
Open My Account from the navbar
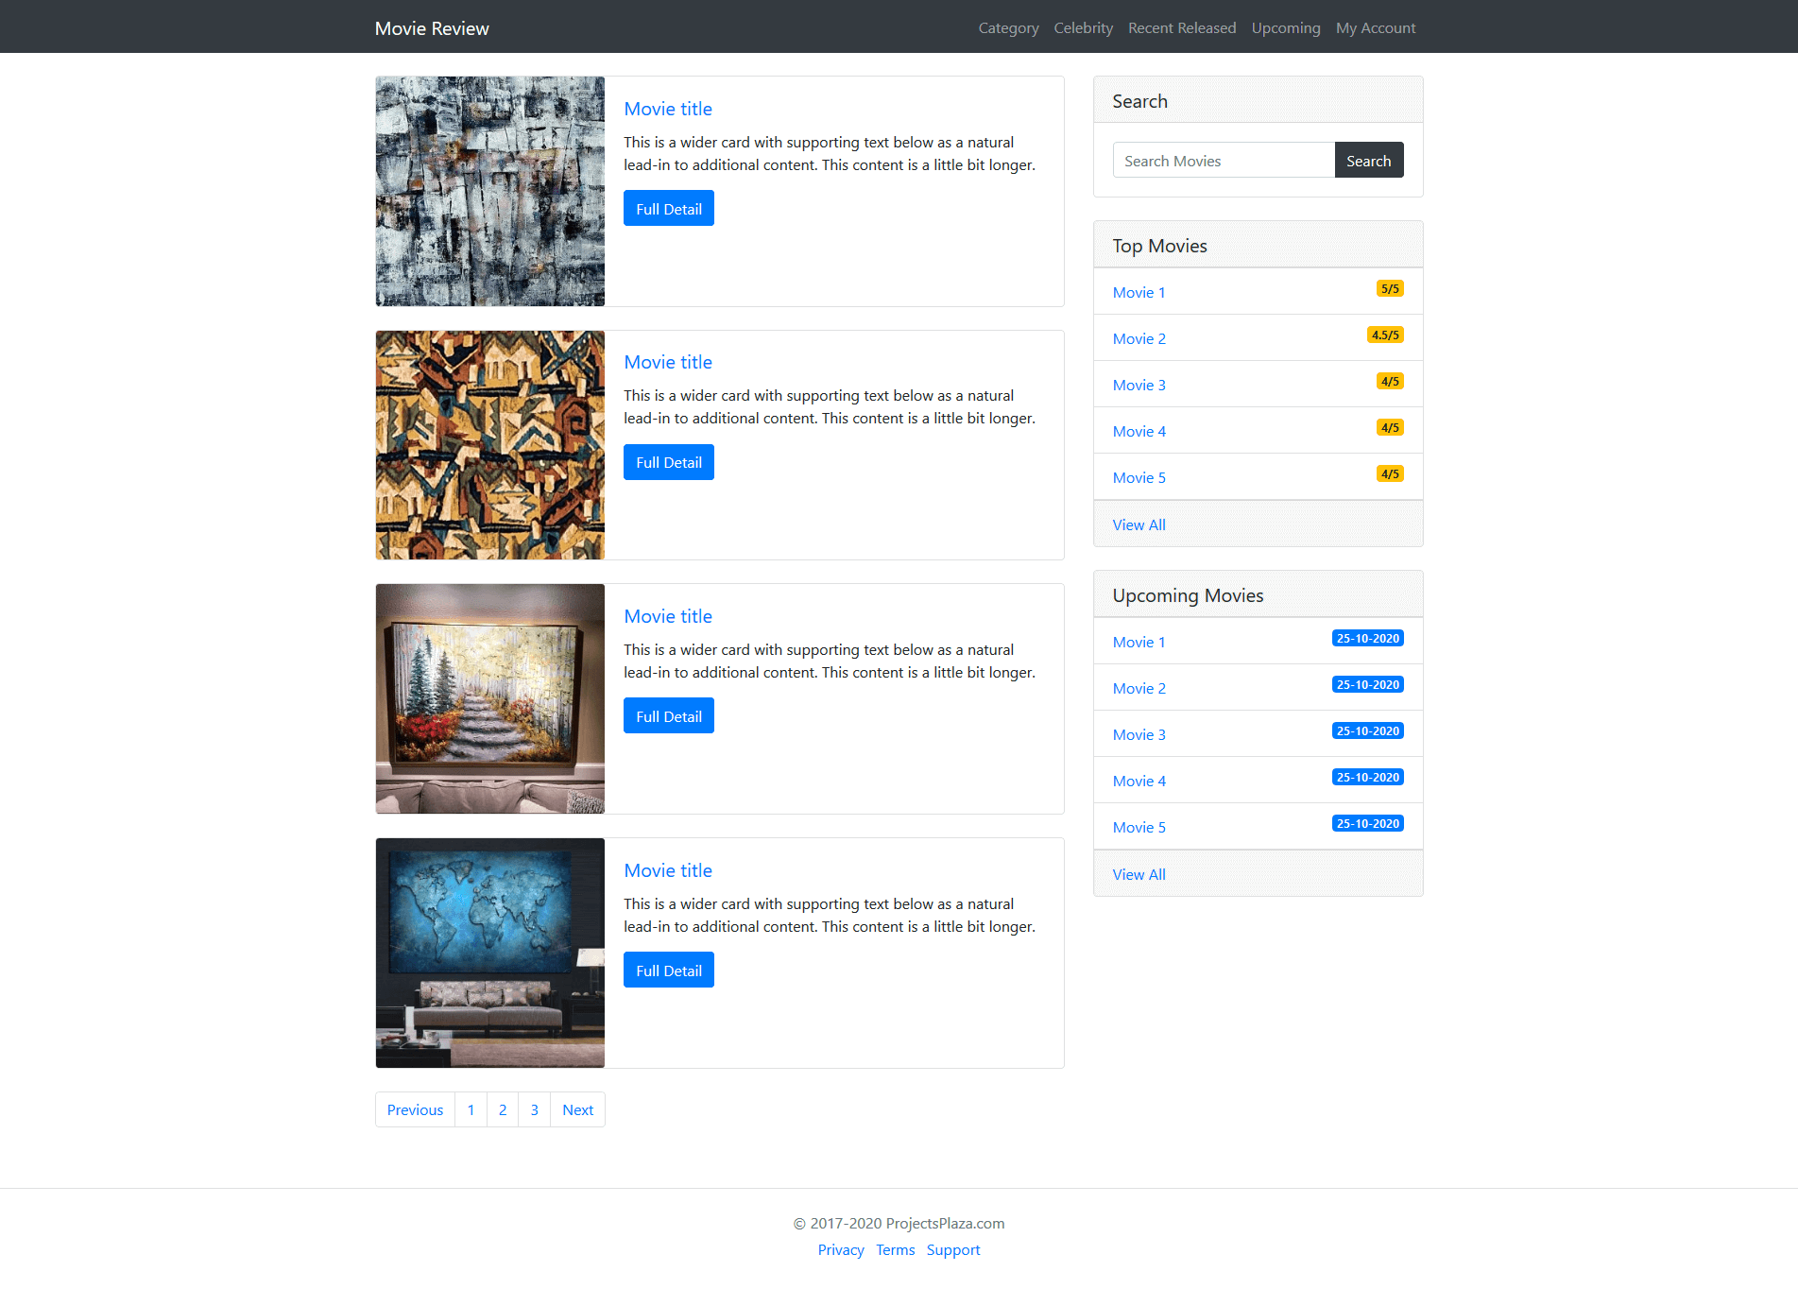pyautogui.click(x=1375, y=28)
